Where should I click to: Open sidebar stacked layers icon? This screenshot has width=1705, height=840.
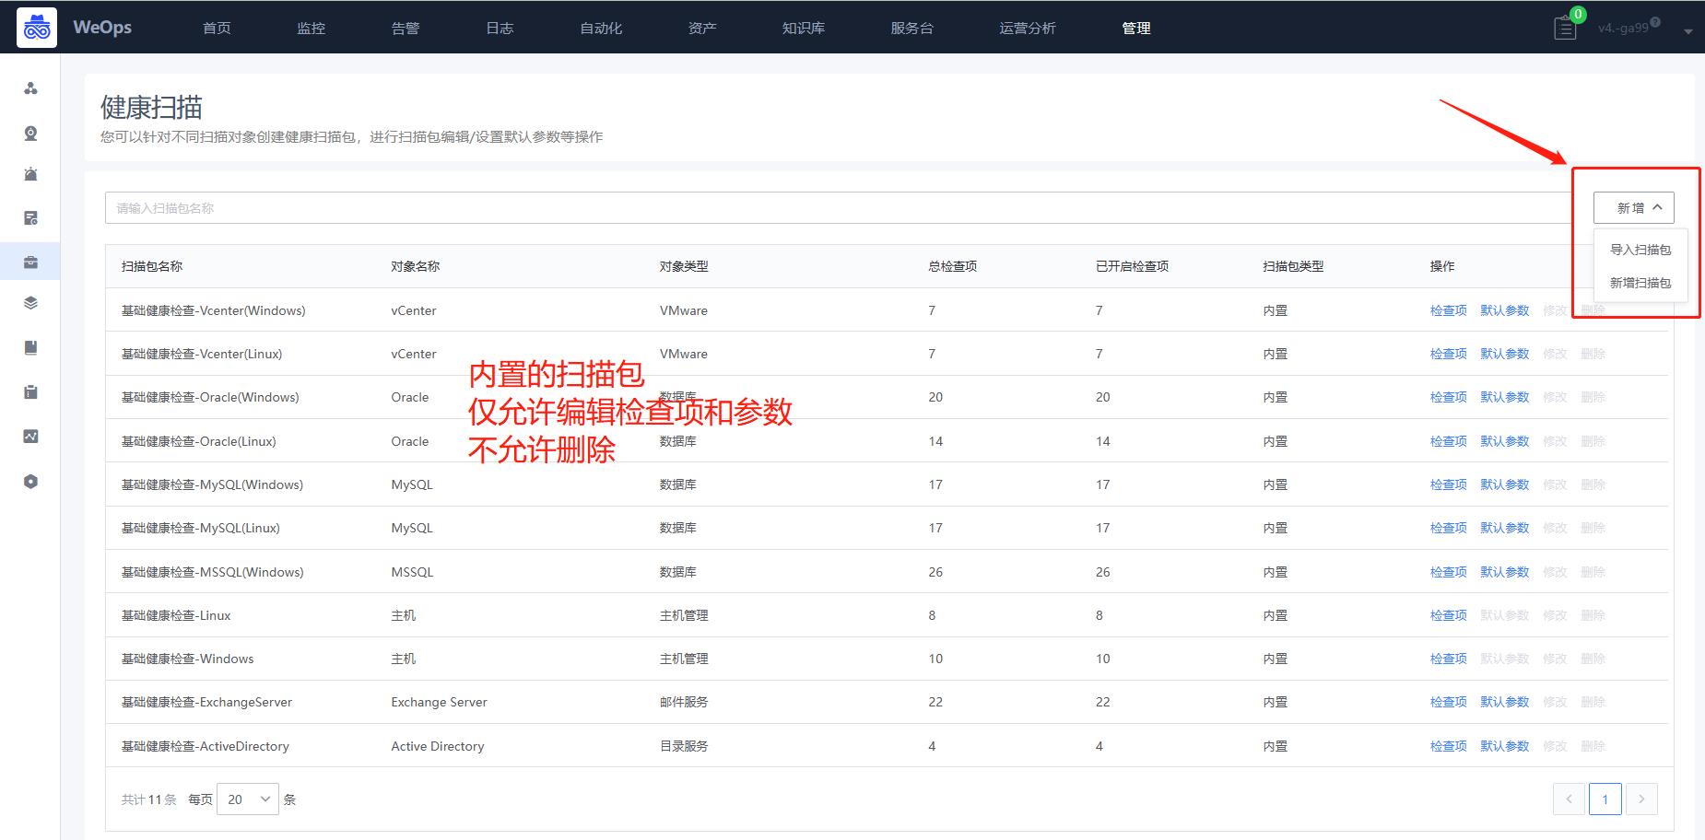click(30, 303)
